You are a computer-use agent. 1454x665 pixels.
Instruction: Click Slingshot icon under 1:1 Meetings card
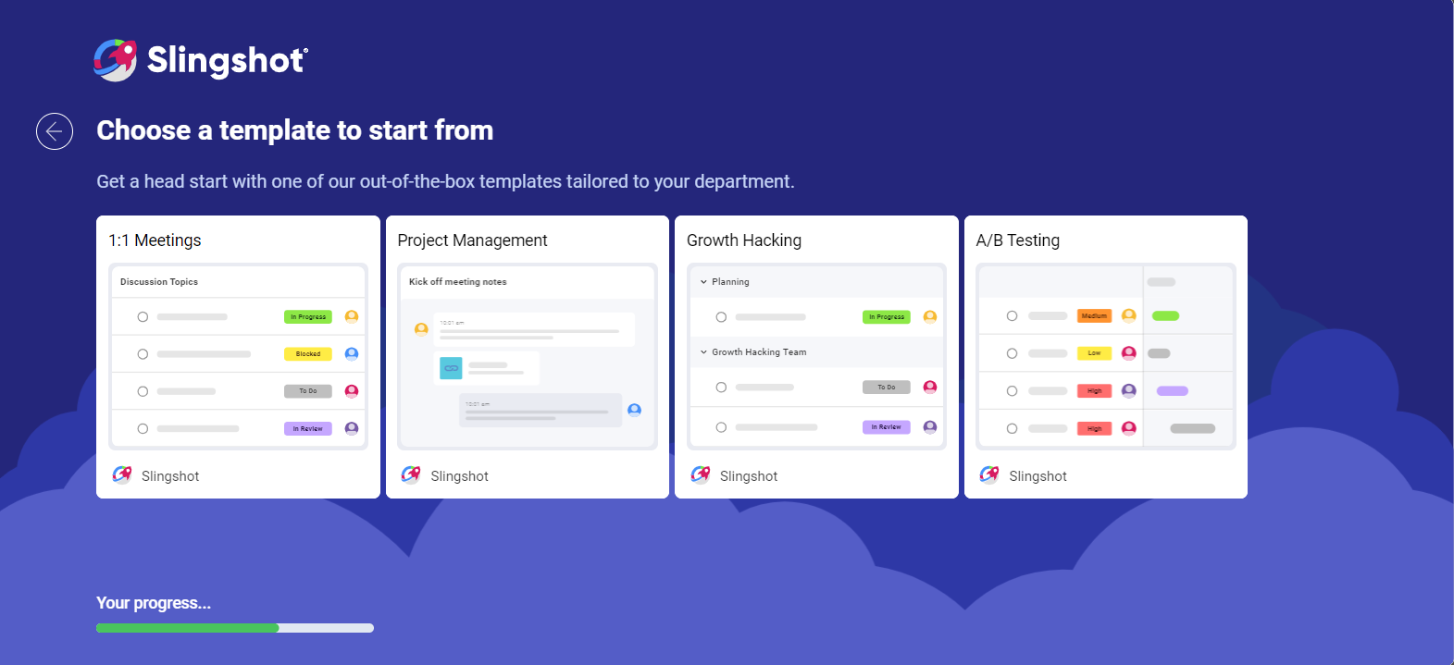coord(122,475)
